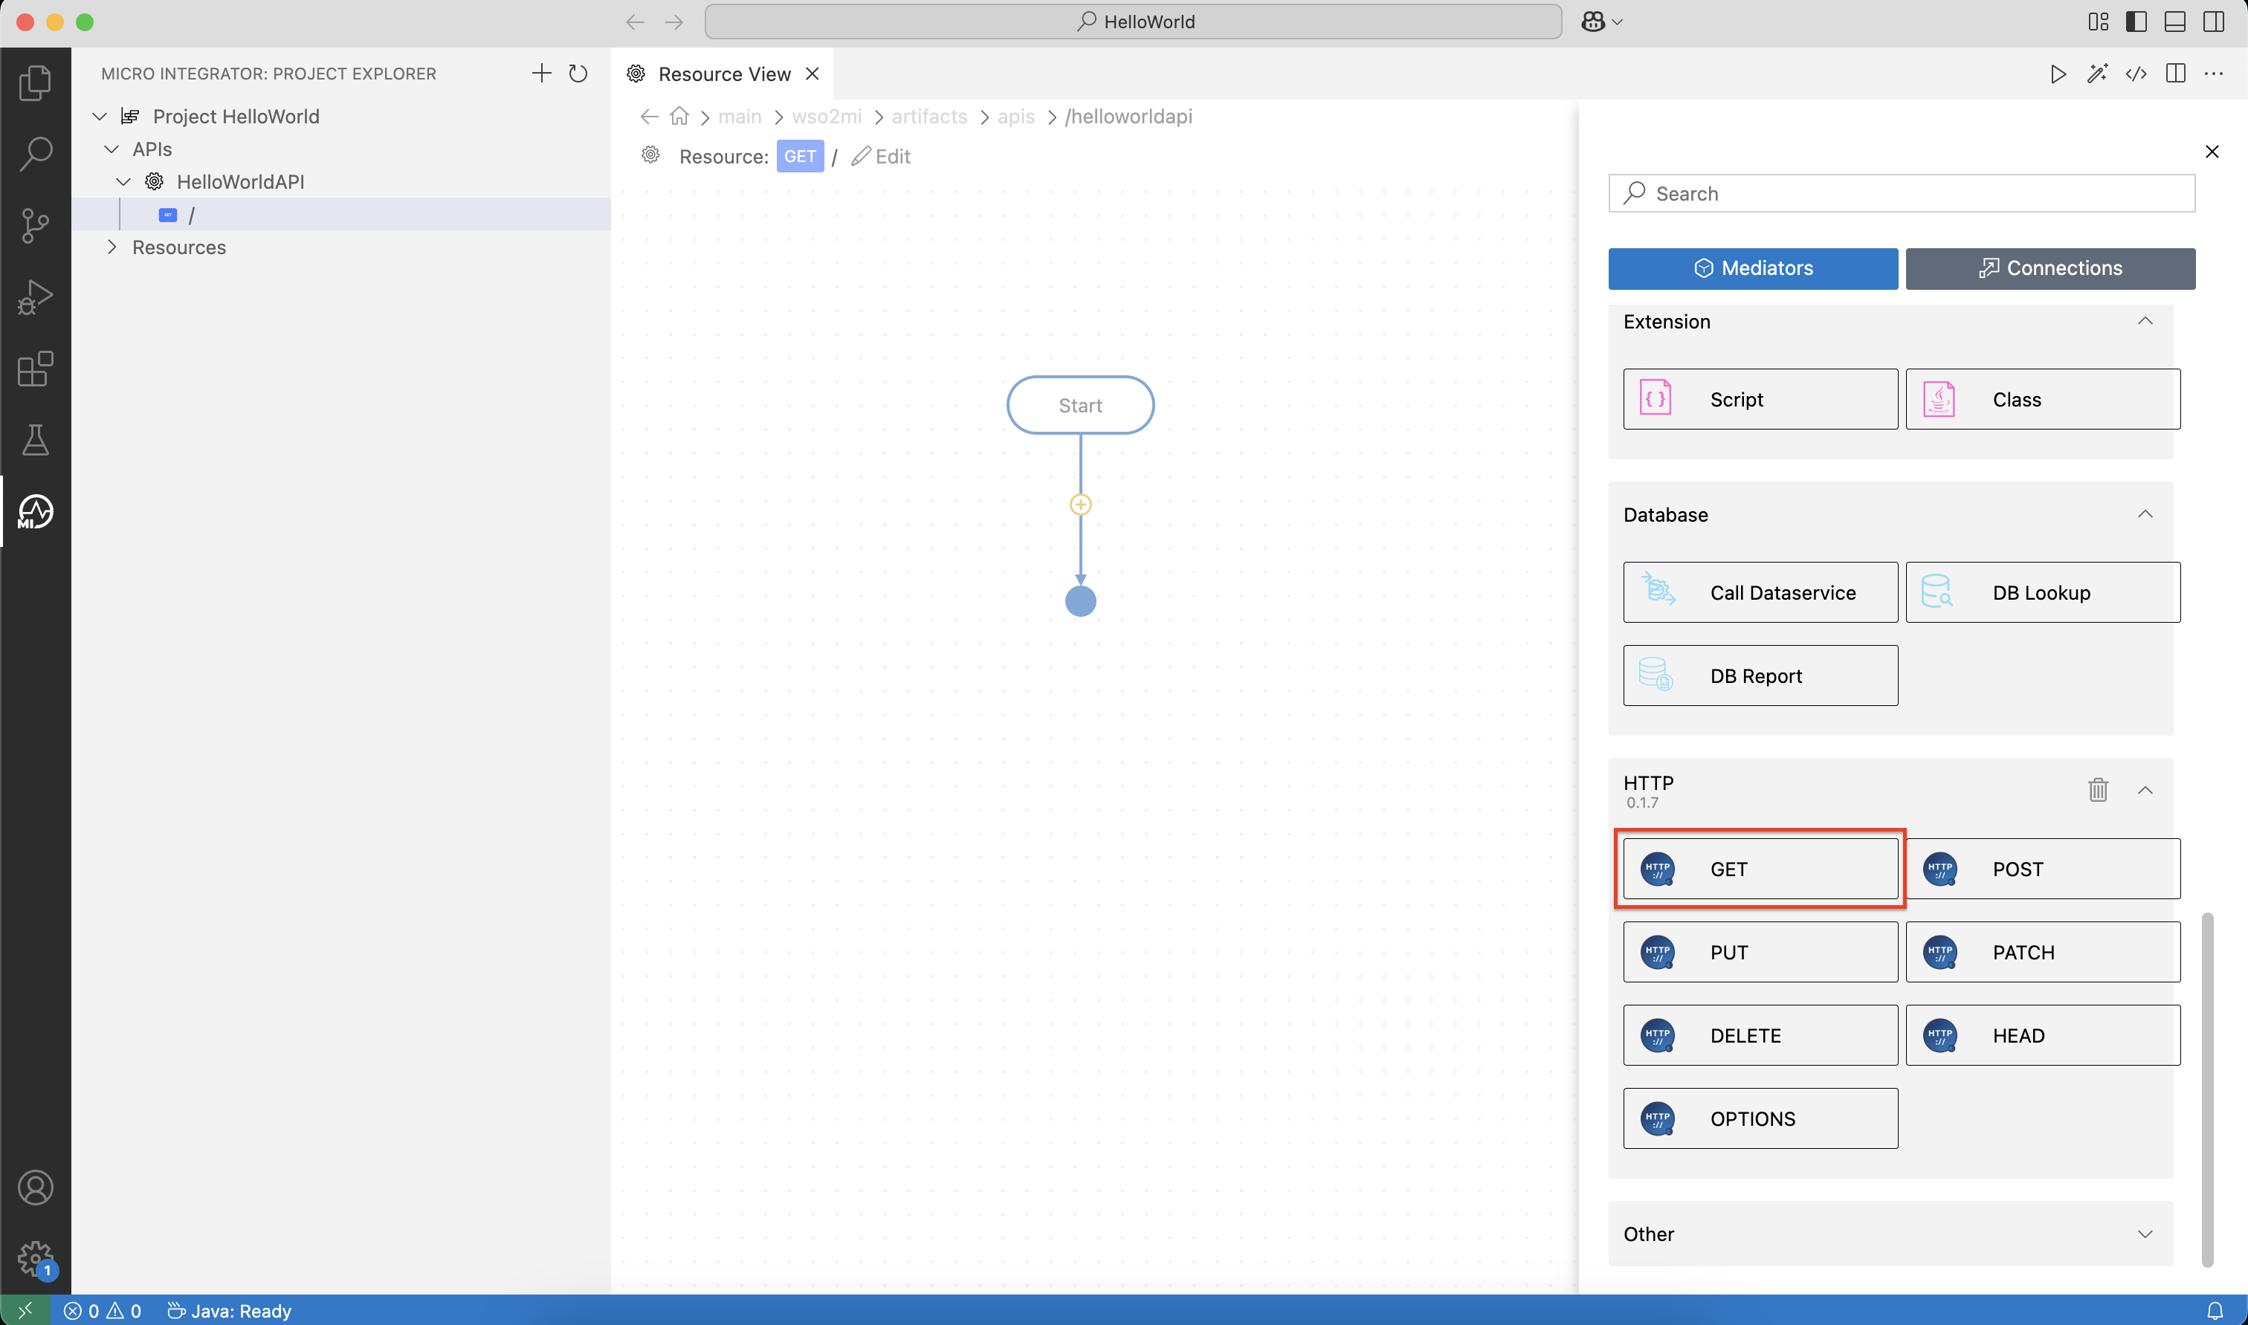This screenshot has height=1325, width=2248.
Task: Add the HTTP OPTIONS operation
Action: click(1760, 1118)
